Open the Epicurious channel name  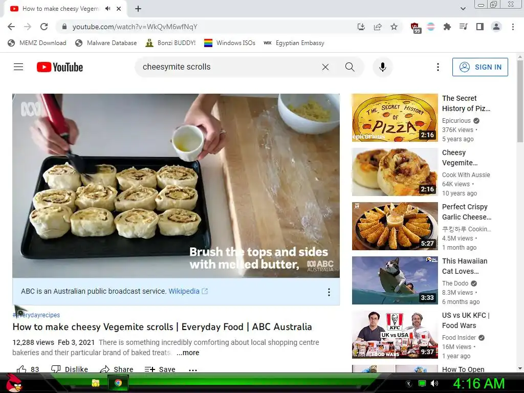(456, 121)
